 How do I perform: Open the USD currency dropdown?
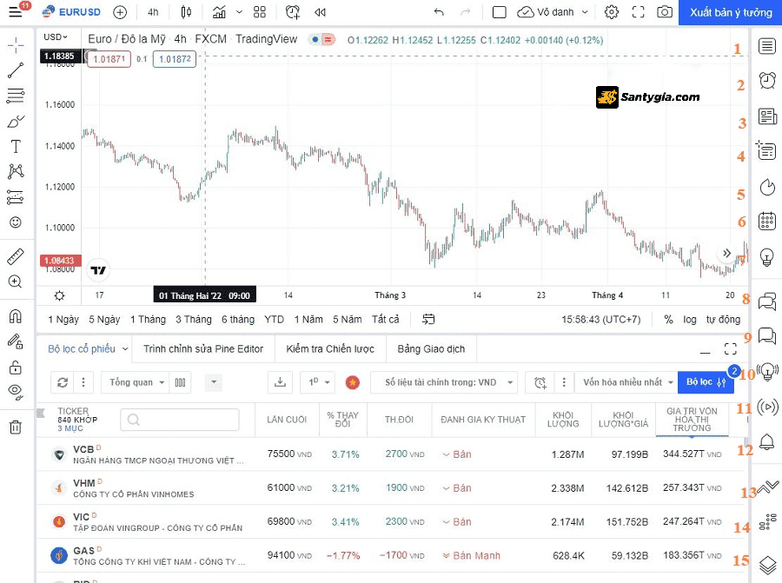point(55,36)
